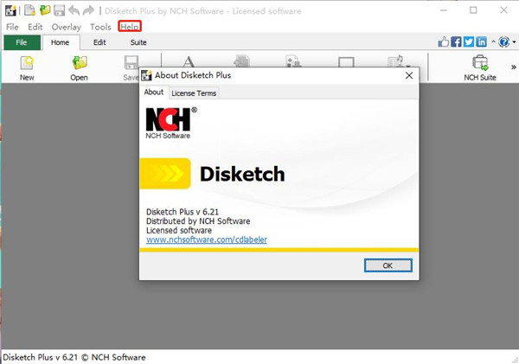Open the Edit menu in the menu bar
519x364 pixels.
pyautogui.click(x=35, y=27)
